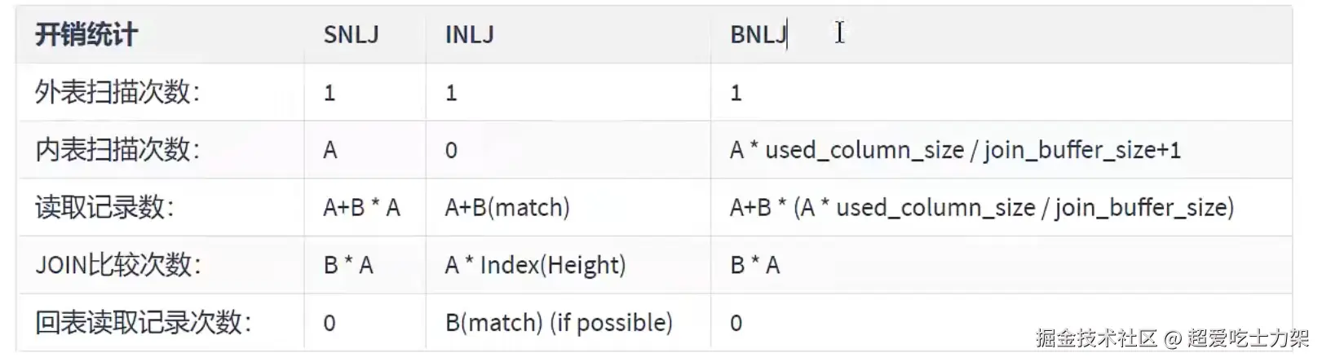Click the A+B(match) cell
Screen dimensions: 1322x362
pos(506,208)
